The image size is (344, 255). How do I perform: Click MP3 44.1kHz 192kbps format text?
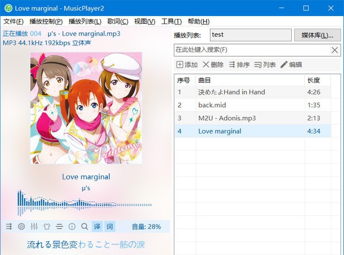46,43
